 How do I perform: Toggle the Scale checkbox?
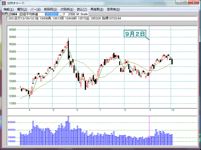(78, 14)
